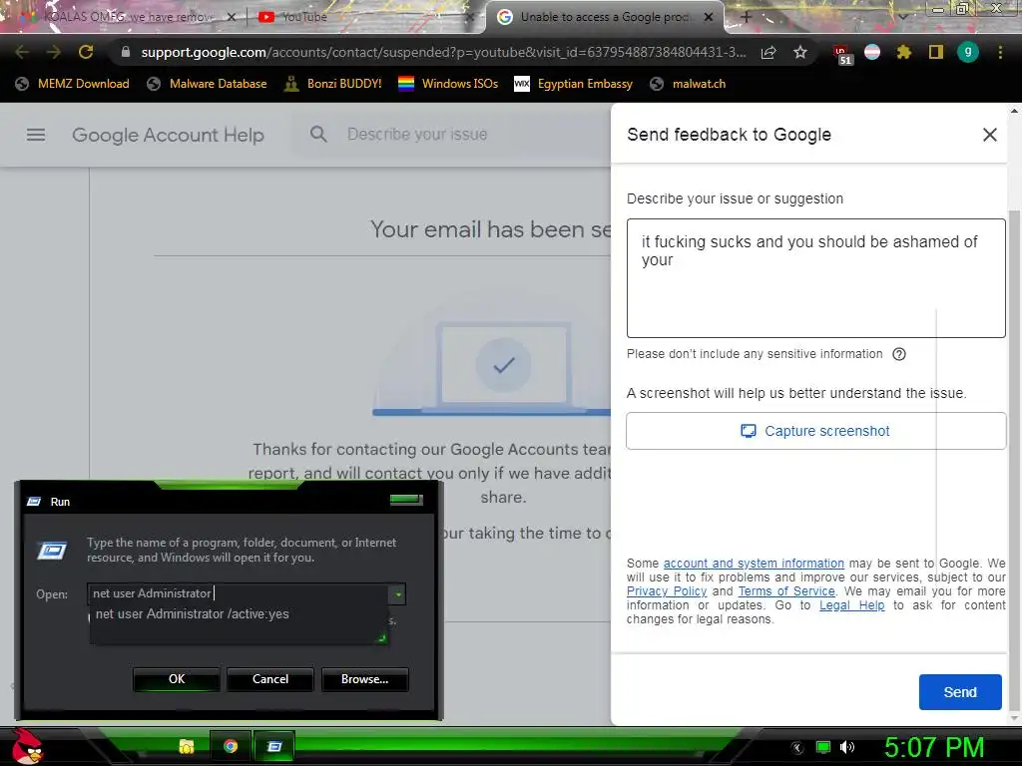Image resolution: width=1022 pixels, height=766 pixels.
Task: Switch to the KOALAS OMFG tab
Action: 127,17
